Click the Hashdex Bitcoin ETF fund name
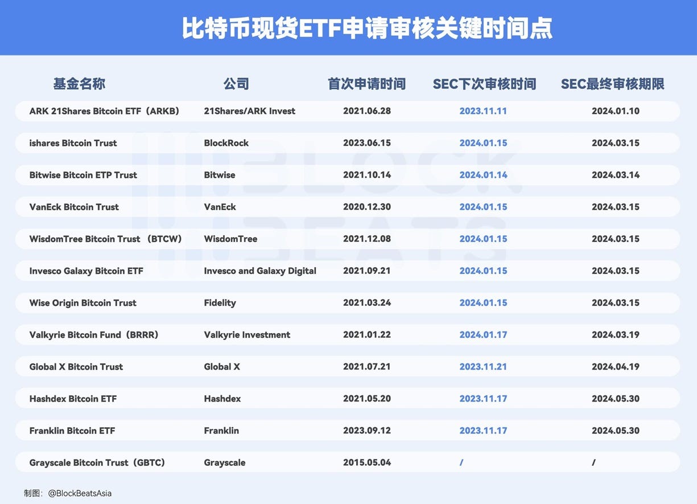Screen dimensions: 697x504 [x=73, y=398]
